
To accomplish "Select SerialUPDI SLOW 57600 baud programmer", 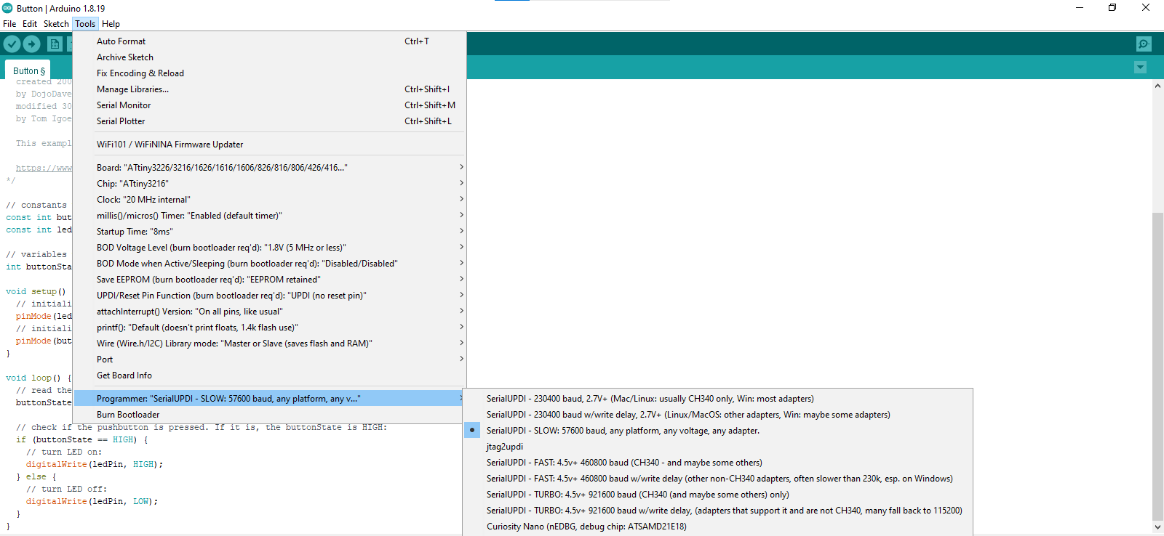I will point(718,431).
